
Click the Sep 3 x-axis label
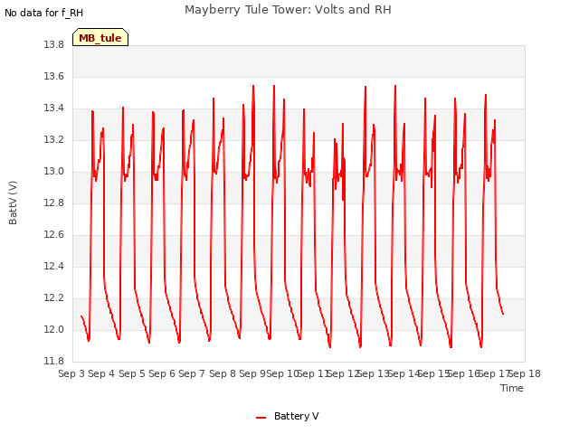[71, 373]
